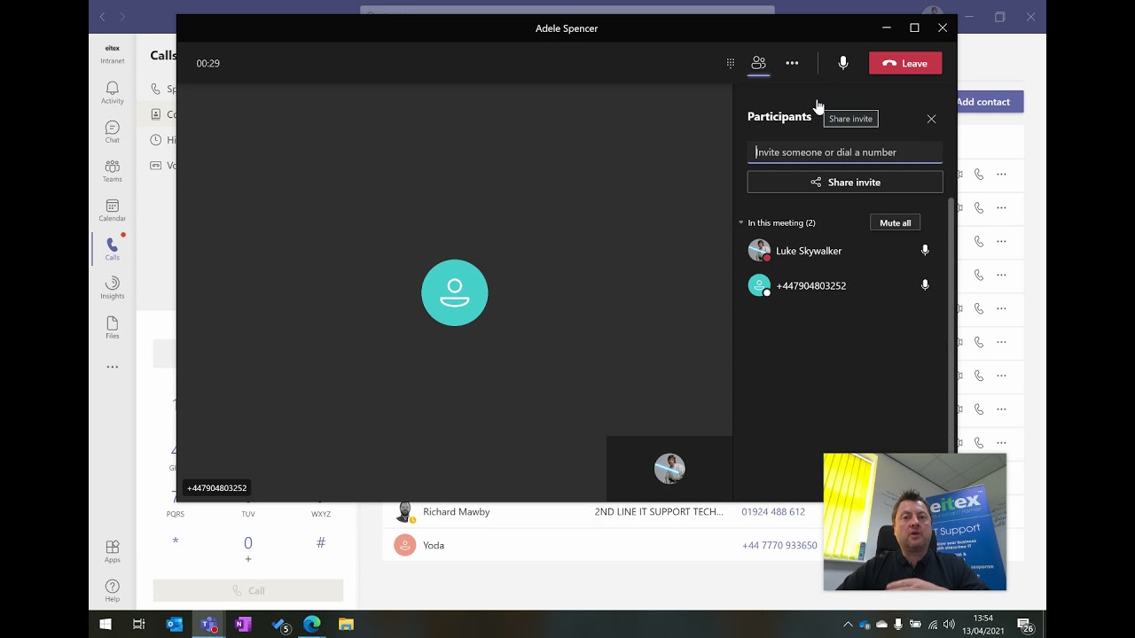
Task: Open Windows Start menu
Action: pyautogui.click(x=105, y=625)
